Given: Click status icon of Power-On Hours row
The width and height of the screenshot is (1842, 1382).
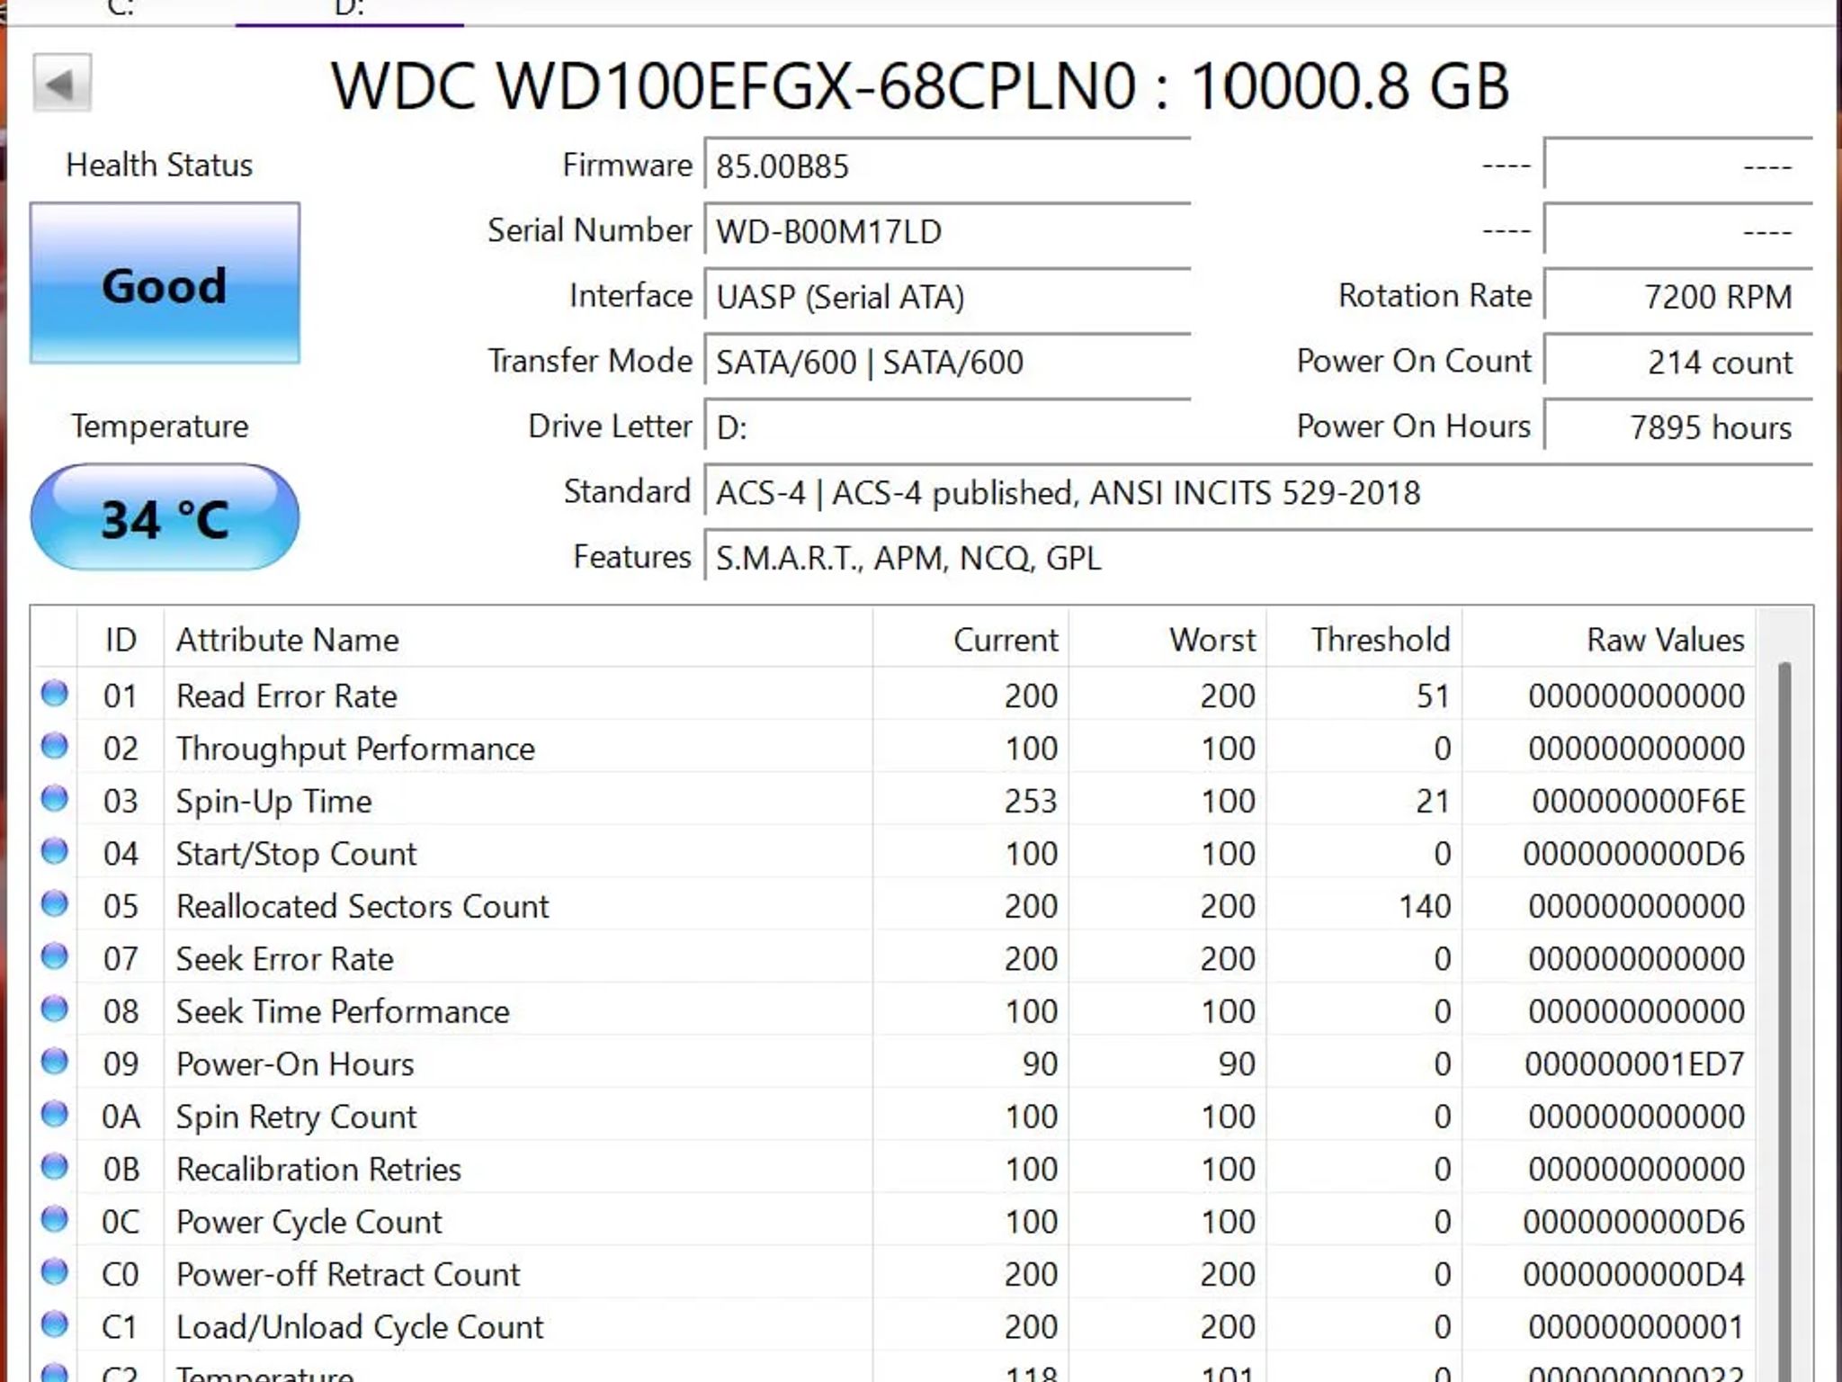Looking at the screenshot, I should click(55, 1062).
